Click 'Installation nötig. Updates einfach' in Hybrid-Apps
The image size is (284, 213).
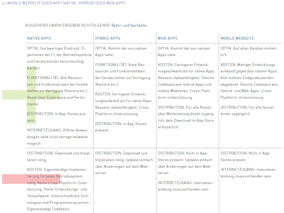tap(124, 160)
